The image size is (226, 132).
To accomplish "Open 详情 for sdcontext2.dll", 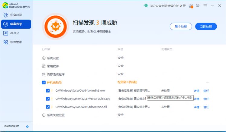I will point(196,107).
